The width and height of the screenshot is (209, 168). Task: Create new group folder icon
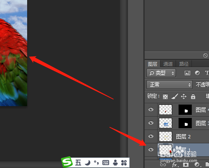coord(207,164)
